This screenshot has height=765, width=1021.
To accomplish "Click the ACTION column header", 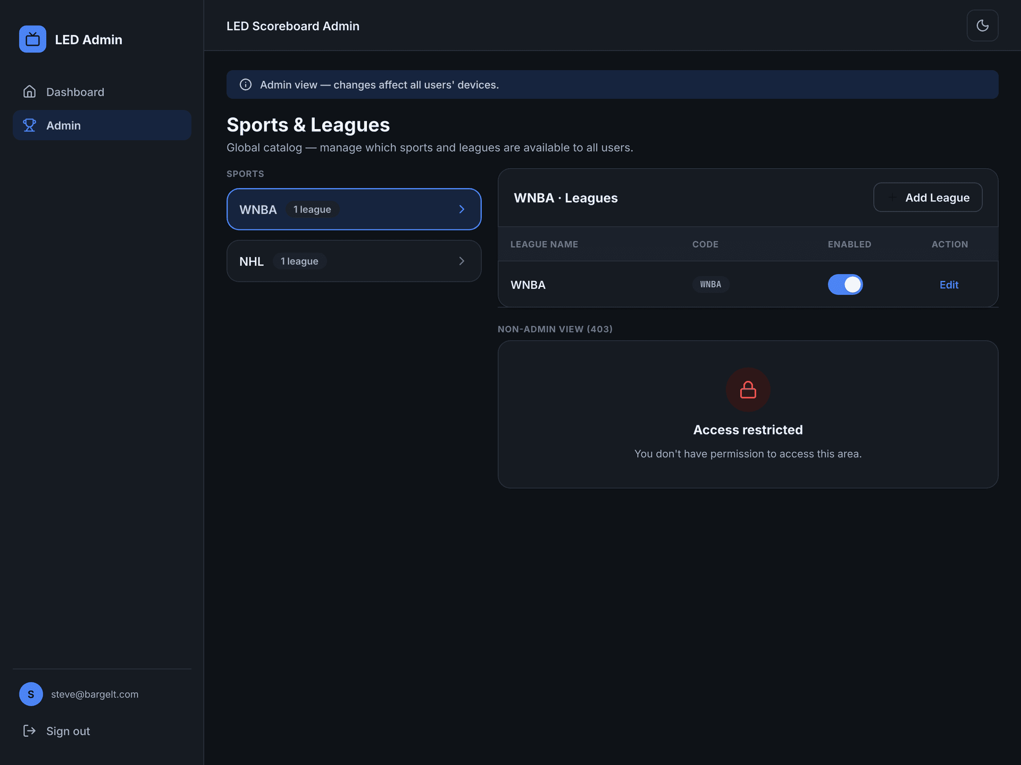I will coord(950,244).
